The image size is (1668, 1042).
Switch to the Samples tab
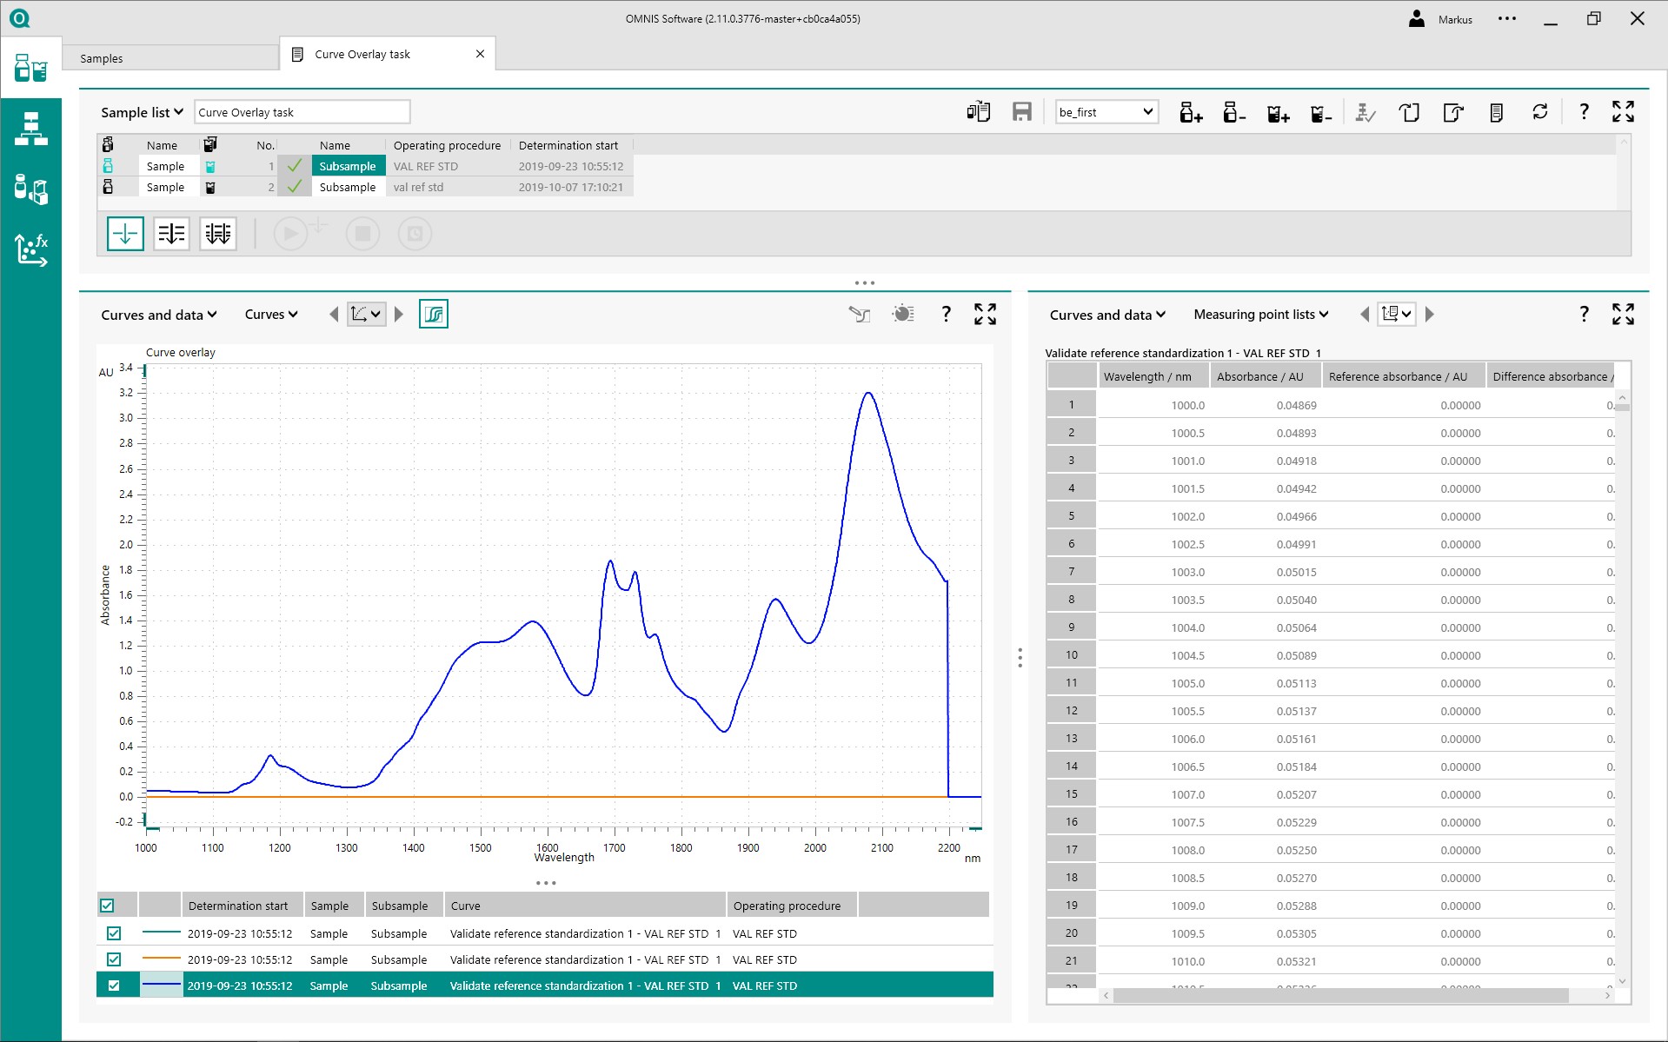102,58
